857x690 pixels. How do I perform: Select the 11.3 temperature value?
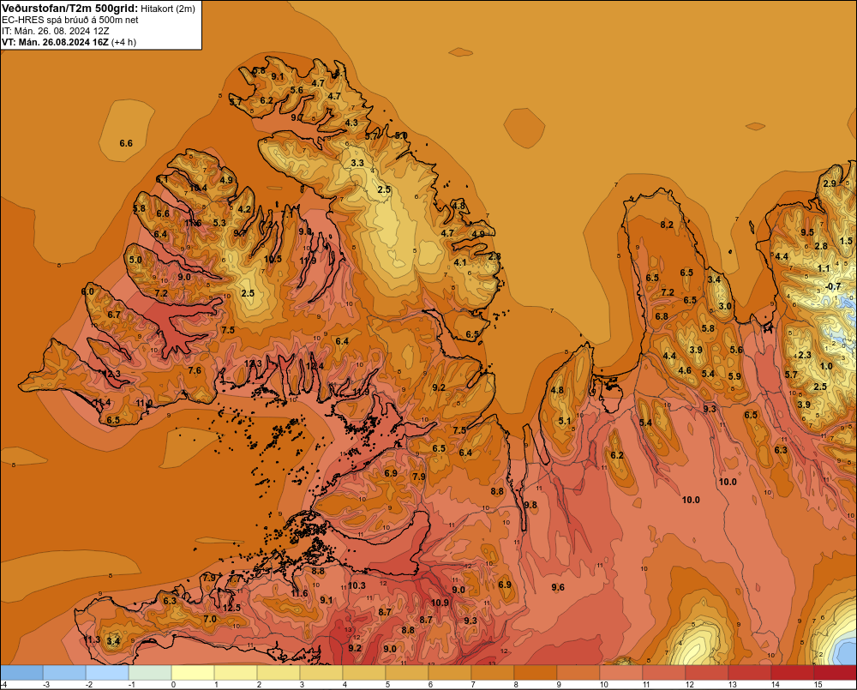pos(92,639)
